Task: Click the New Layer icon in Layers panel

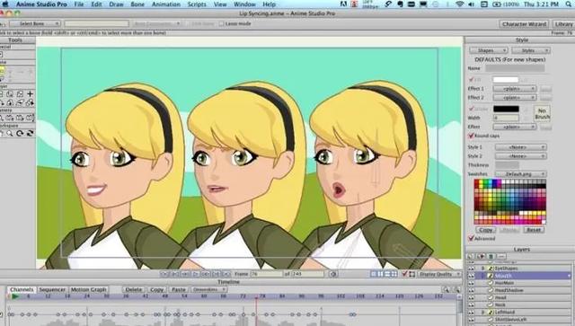Action: point(471,256)
